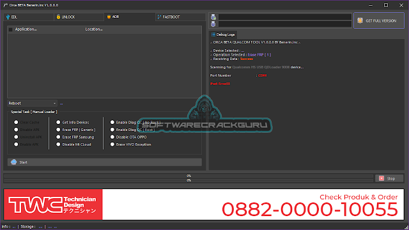The image size is (409, 230).
Task: Click the Info status bar label
Action: (x=6, y=227)
